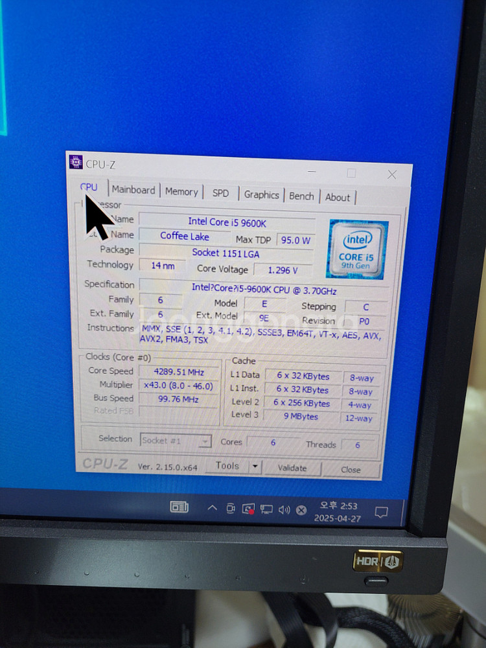Click the Revision P0 value
Screen dimensions: 486x648
(x=364, y=321)
